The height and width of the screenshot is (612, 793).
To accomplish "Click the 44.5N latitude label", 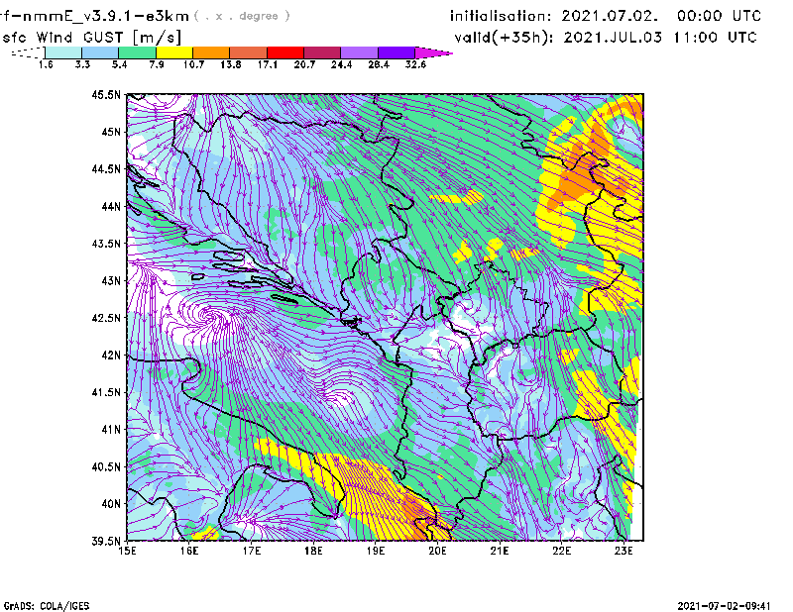I will (x=106, y=168).
